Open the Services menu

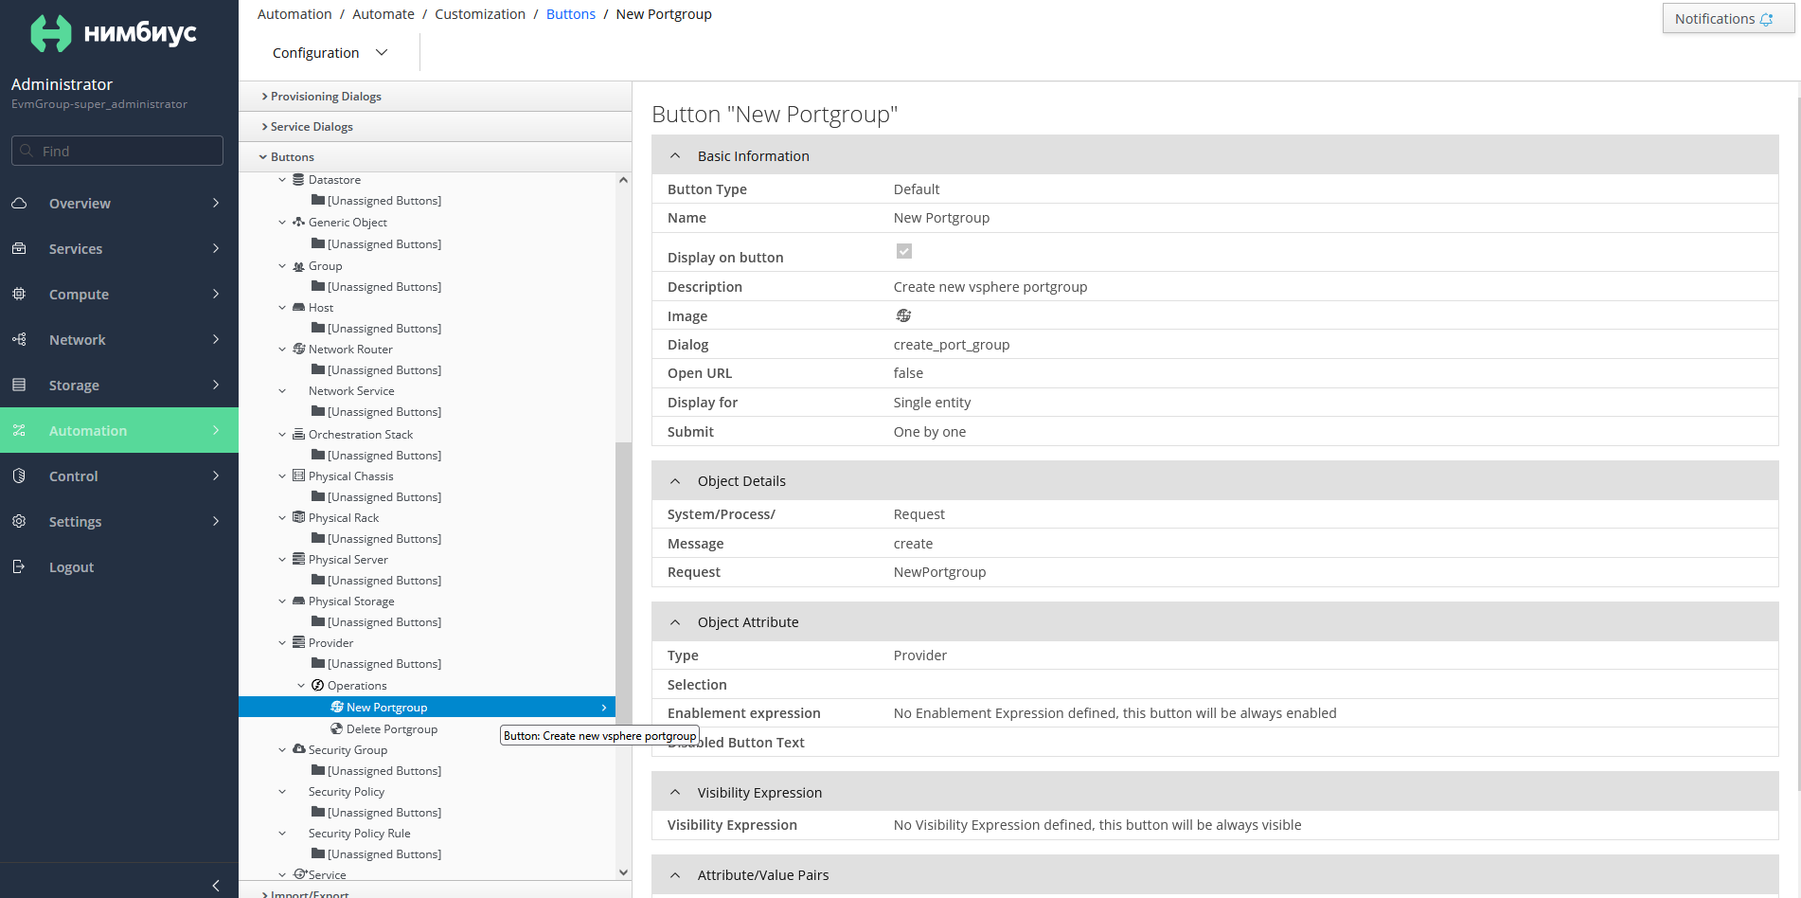(x=119, y=248)
